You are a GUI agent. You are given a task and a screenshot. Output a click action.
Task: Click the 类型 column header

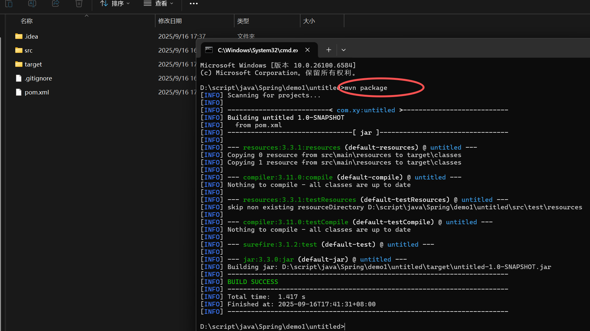point(243,21)
